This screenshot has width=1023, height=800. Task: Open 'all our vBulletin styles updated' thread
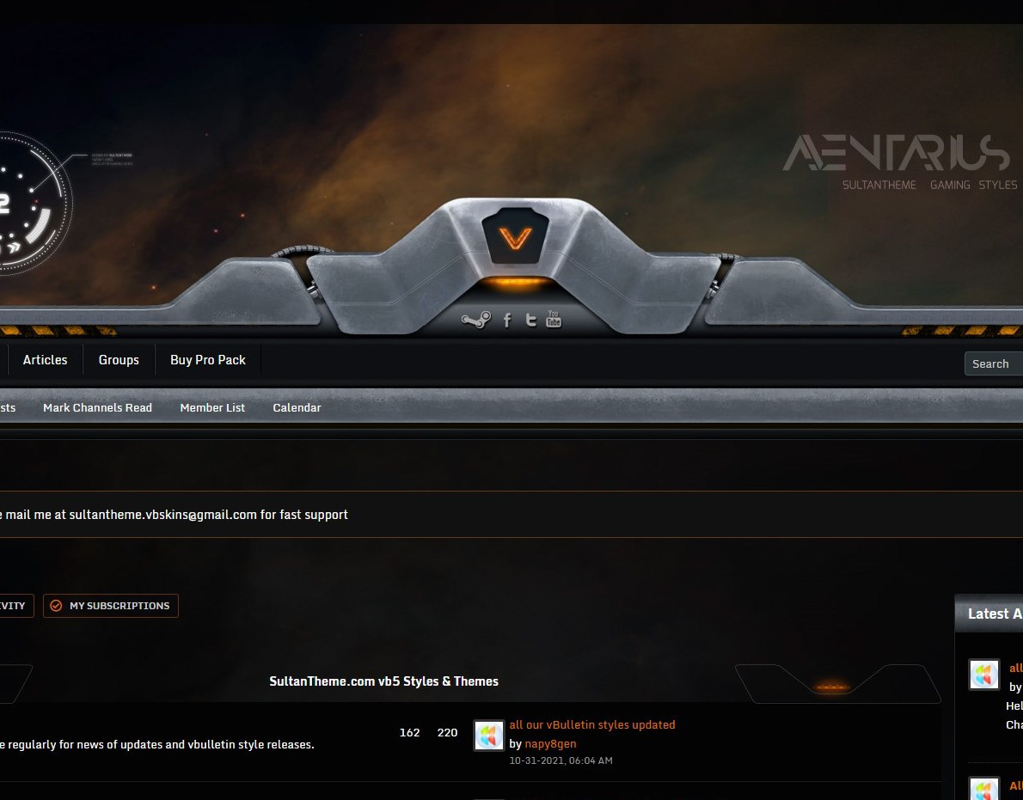point(592,724)
